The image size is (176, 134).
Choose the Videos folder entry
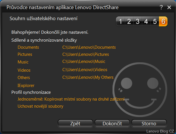pos(24,70)
